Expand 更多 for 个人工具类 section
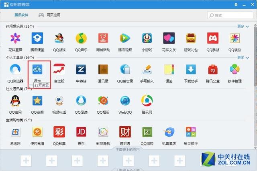The width and height of the screenshot is (257, 171). pyautogui.click(x=243, y=58)
